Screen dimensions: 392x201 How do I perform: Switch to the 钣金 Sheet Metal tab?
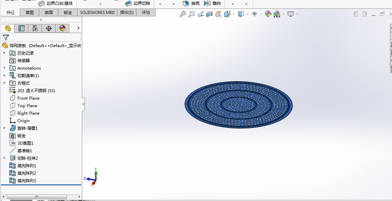(68, 13)
